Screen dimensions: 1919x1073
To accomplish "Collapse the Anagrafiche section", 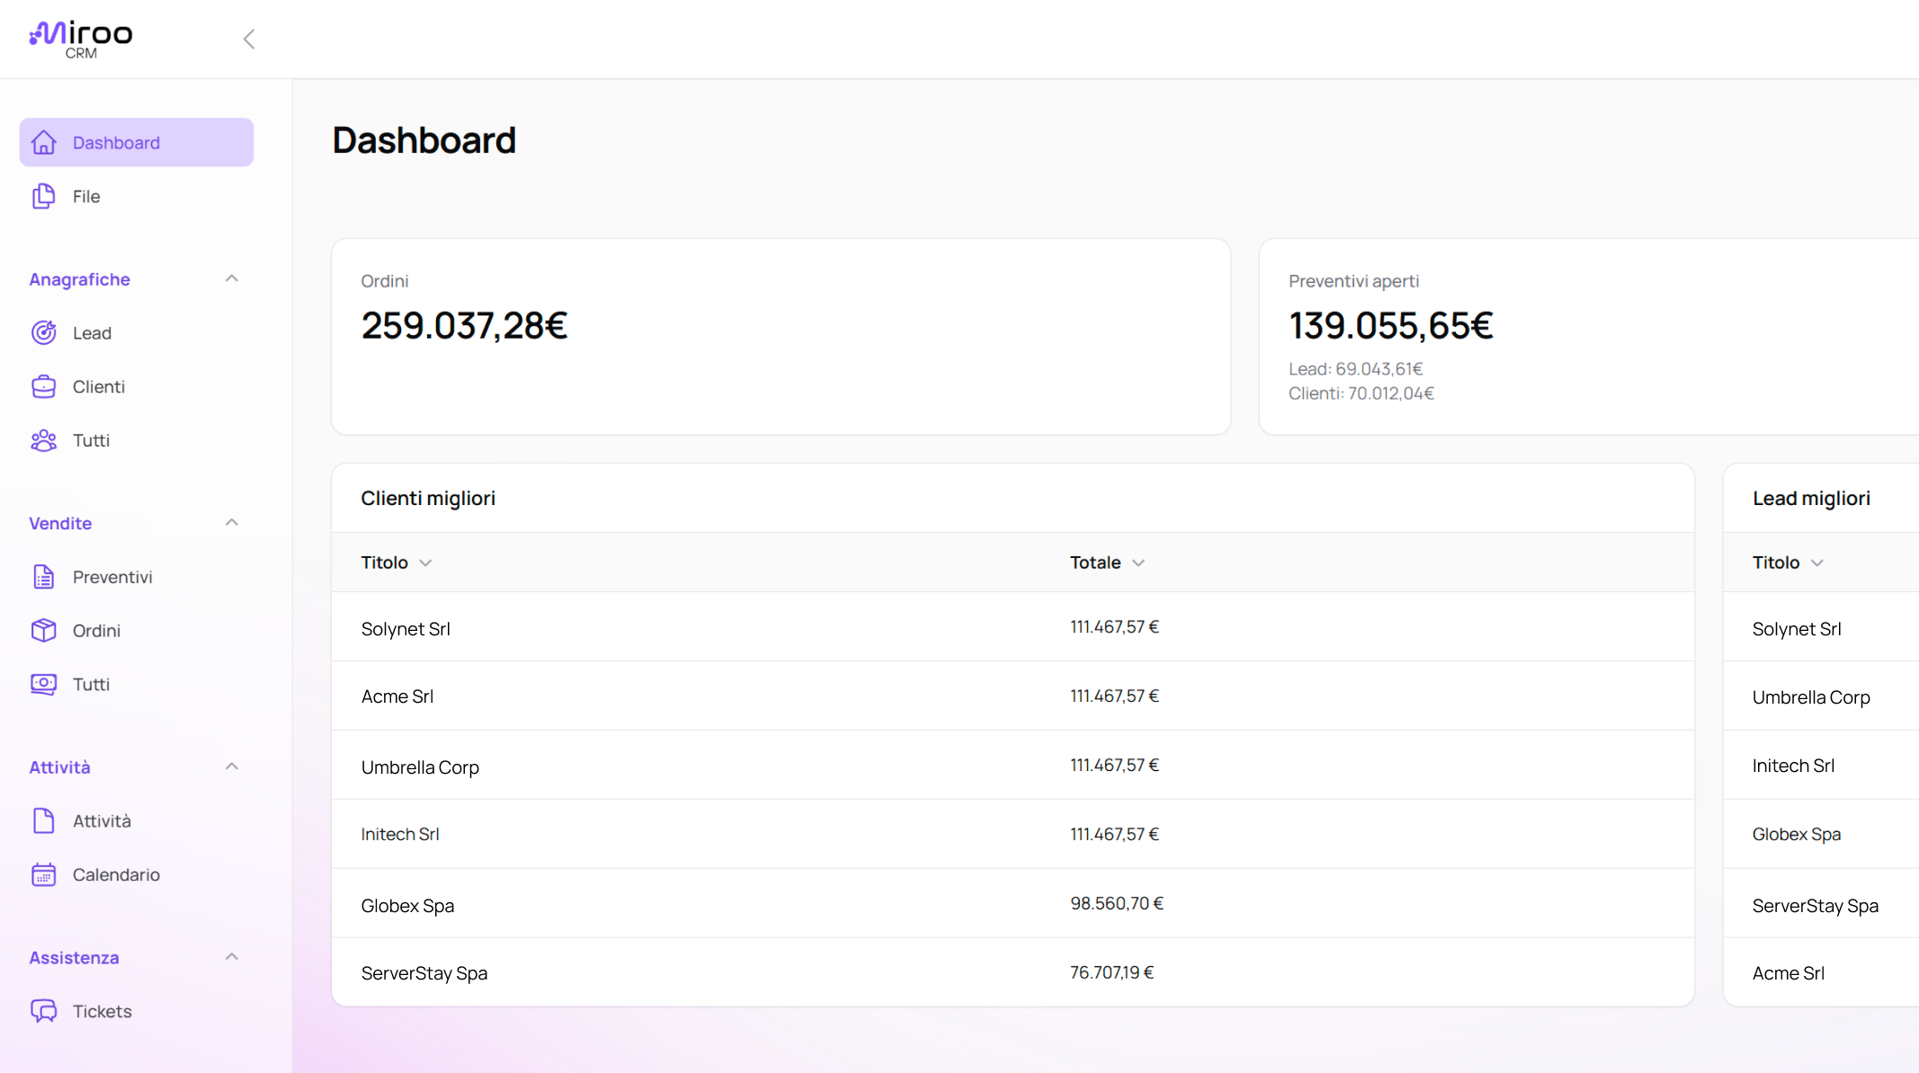I will [231, 279].
